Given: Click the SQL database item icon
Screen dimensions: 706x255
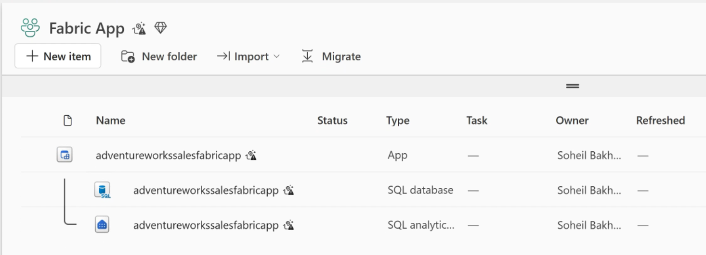Looking at the screenshot, I should click(x=102, y=190).
